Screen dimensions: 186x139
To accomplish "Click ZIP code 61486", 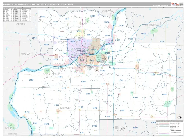I will (81, 107).
